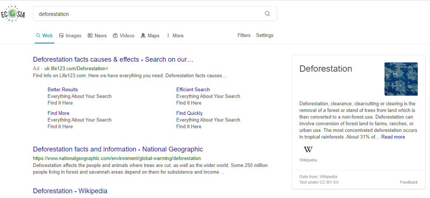Open the 'Find Quickly' ad sitelink

[189, 113]
